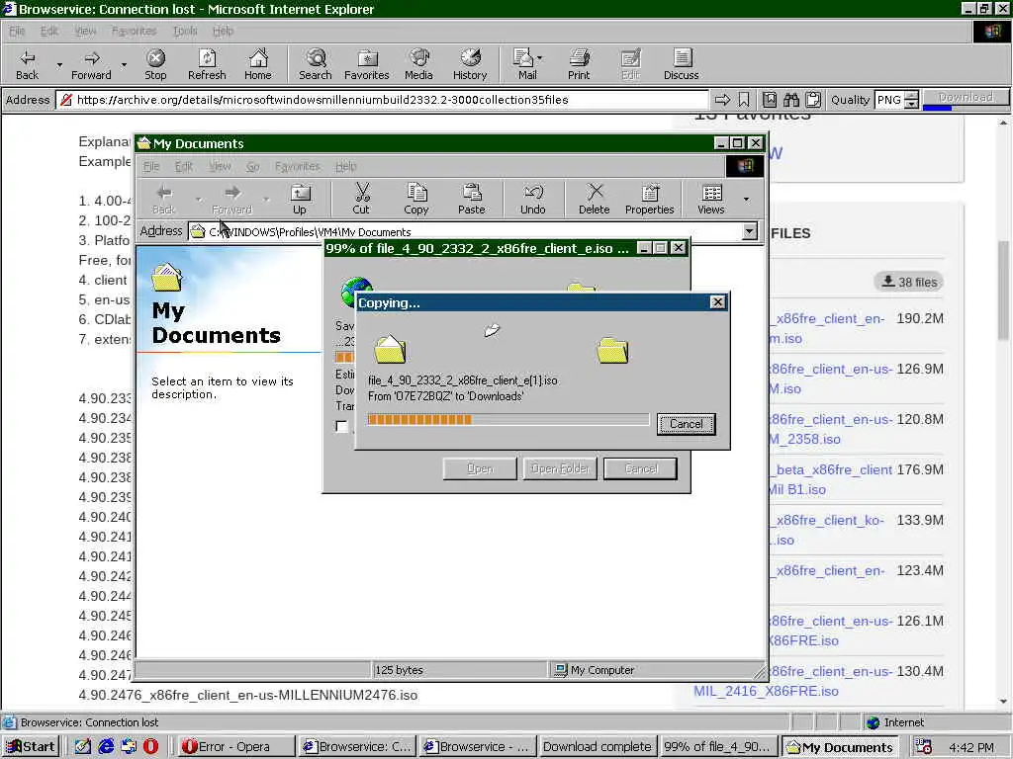This screenshot has height=759, width=1013.
Task: Expand My Documents toolbar overflow arrow
Action: 747,199
